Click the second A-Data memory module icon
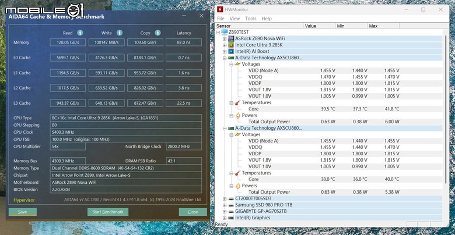The image size is (455, 235). click(231, 128)
